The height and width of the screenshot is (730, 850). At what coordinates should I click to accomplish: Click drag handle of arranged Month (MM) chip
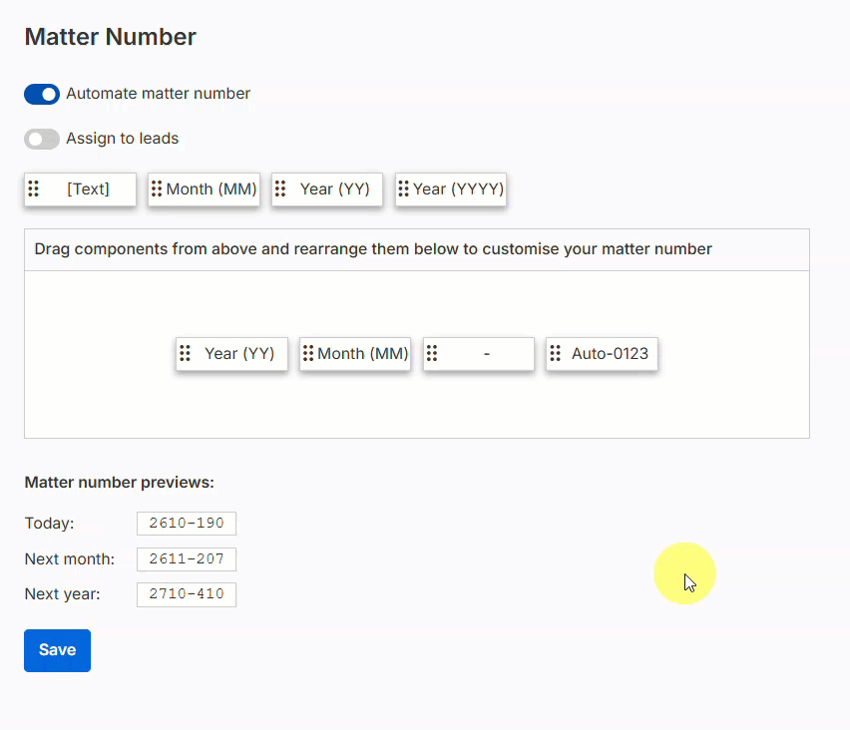(x=308, y=353)
